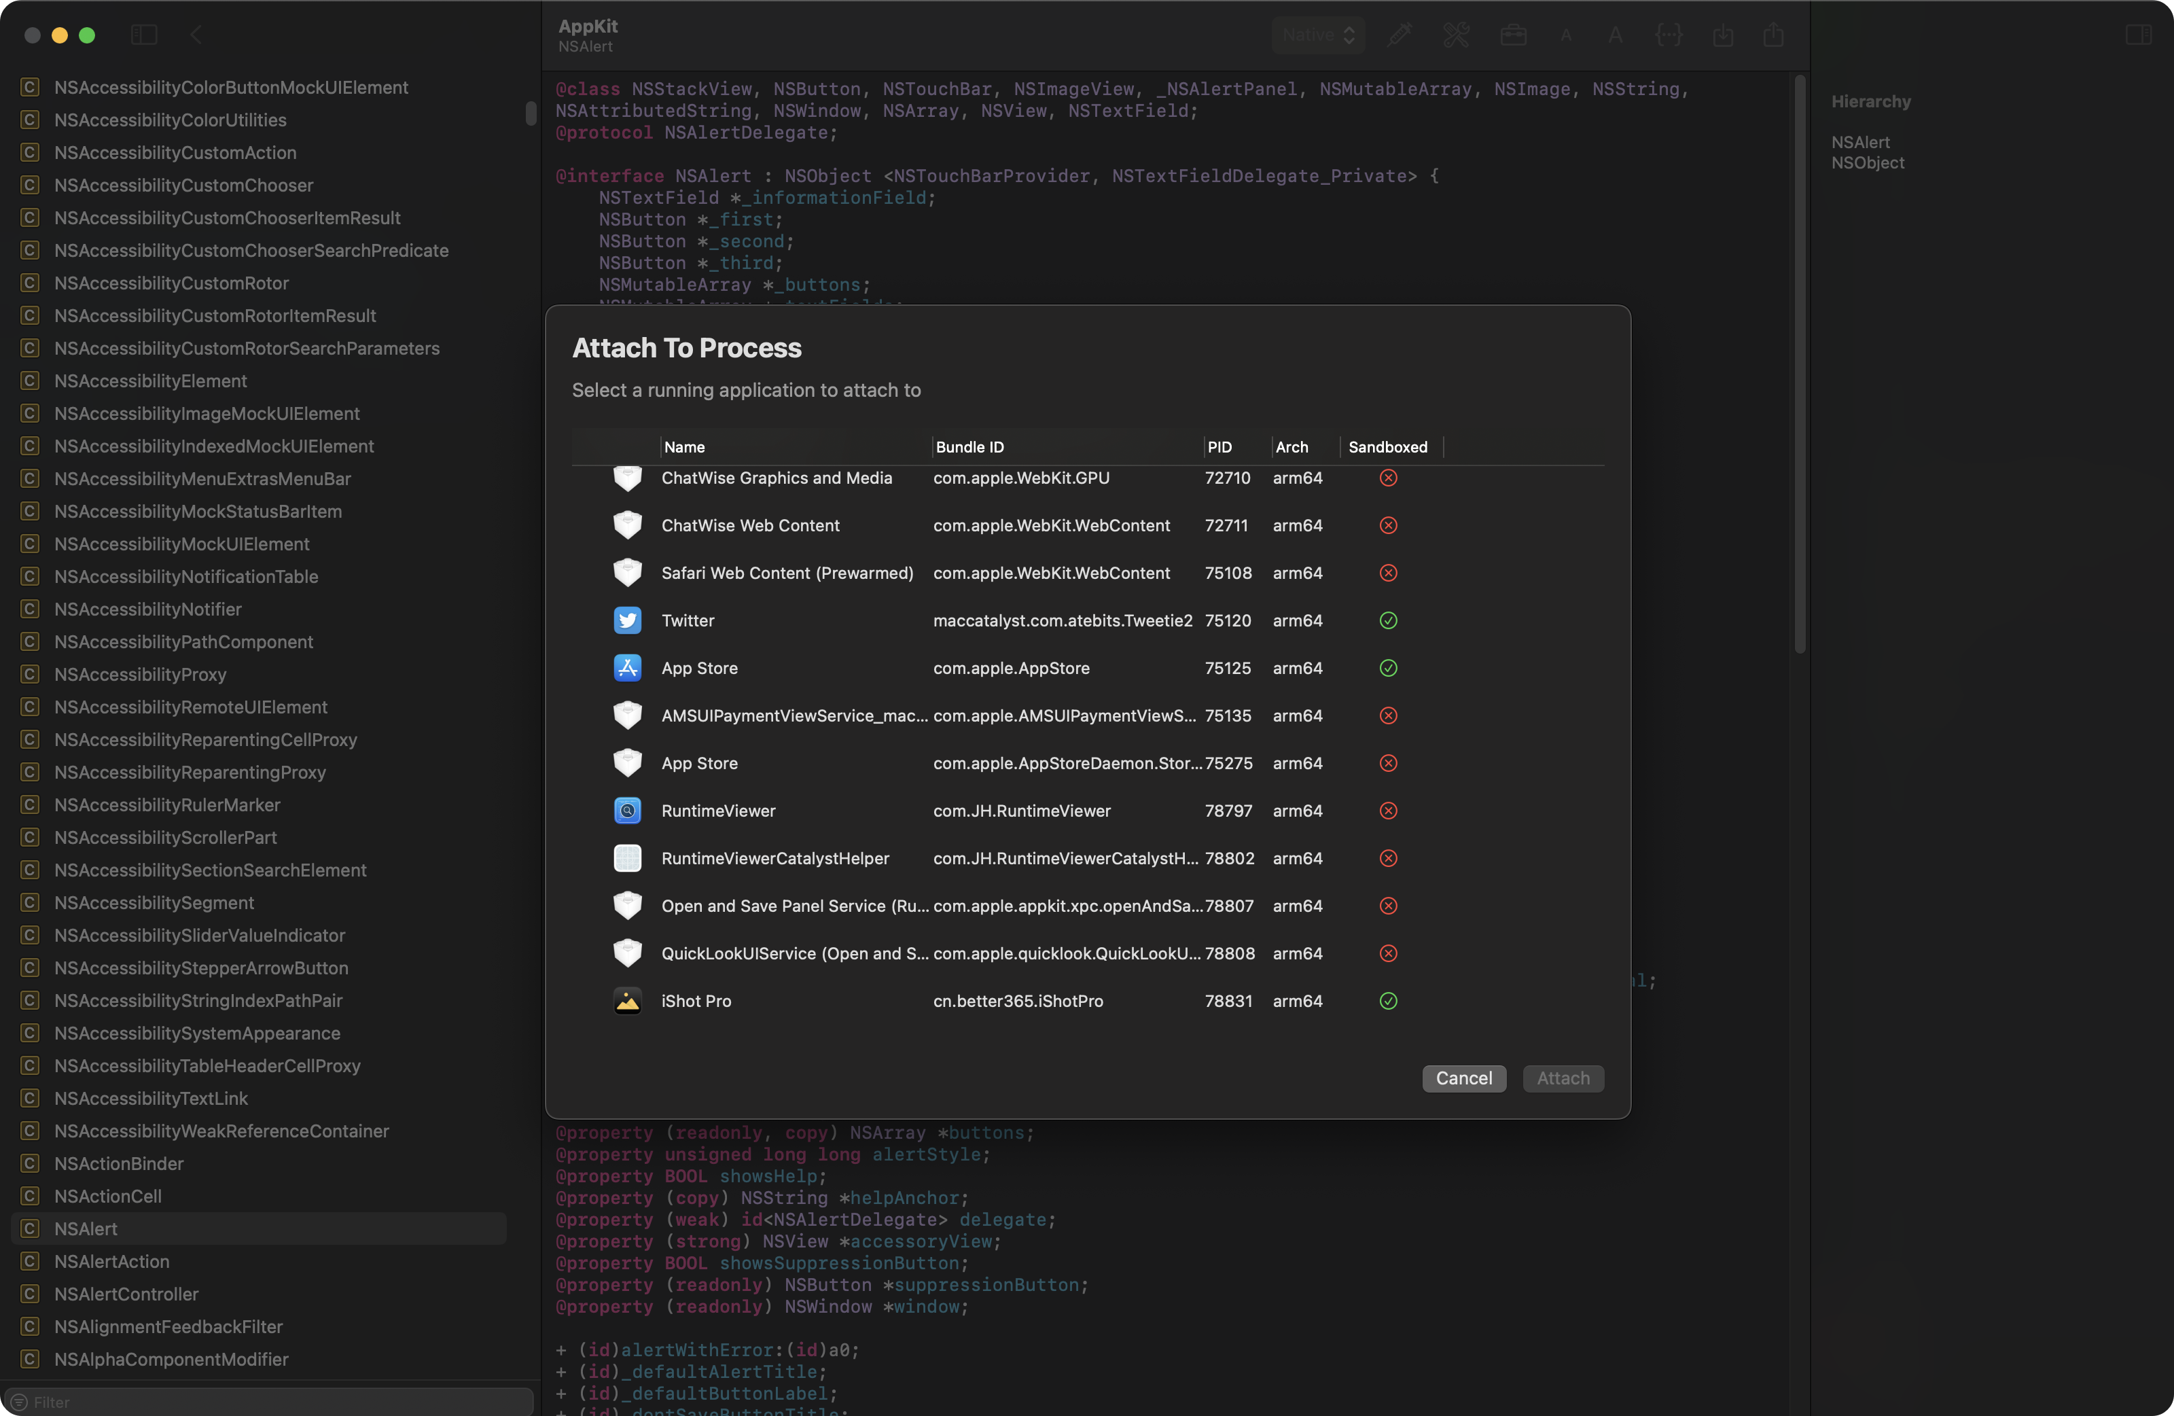Screen dimensions: 2174x1416
Task: Click the export download toolbar icon
Action: pos(1724,35)
